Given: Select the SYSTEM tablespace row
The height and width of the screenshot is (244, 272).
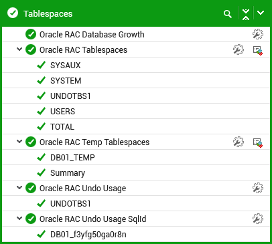Looking at the screenshot, I should (x=136, y=80).
